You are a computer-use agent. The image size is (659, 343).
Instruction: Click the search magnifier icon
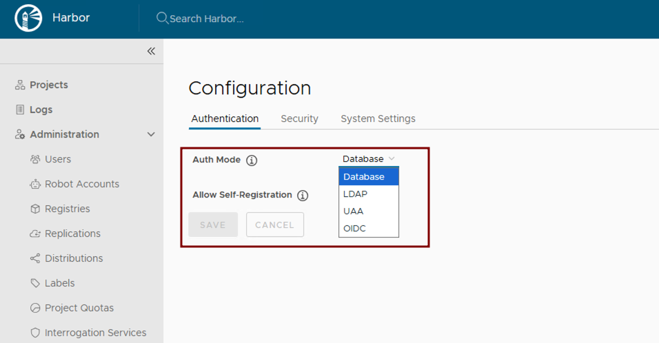coord(162,18)
